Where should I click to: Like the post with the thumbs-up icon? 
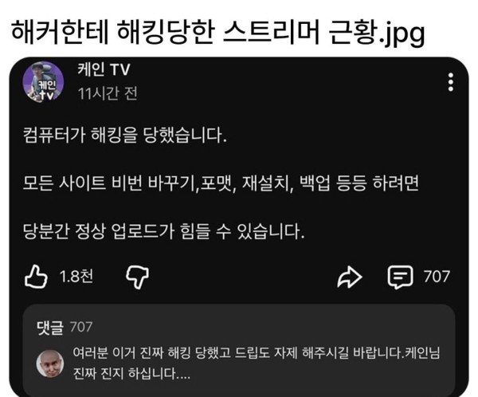36,277
